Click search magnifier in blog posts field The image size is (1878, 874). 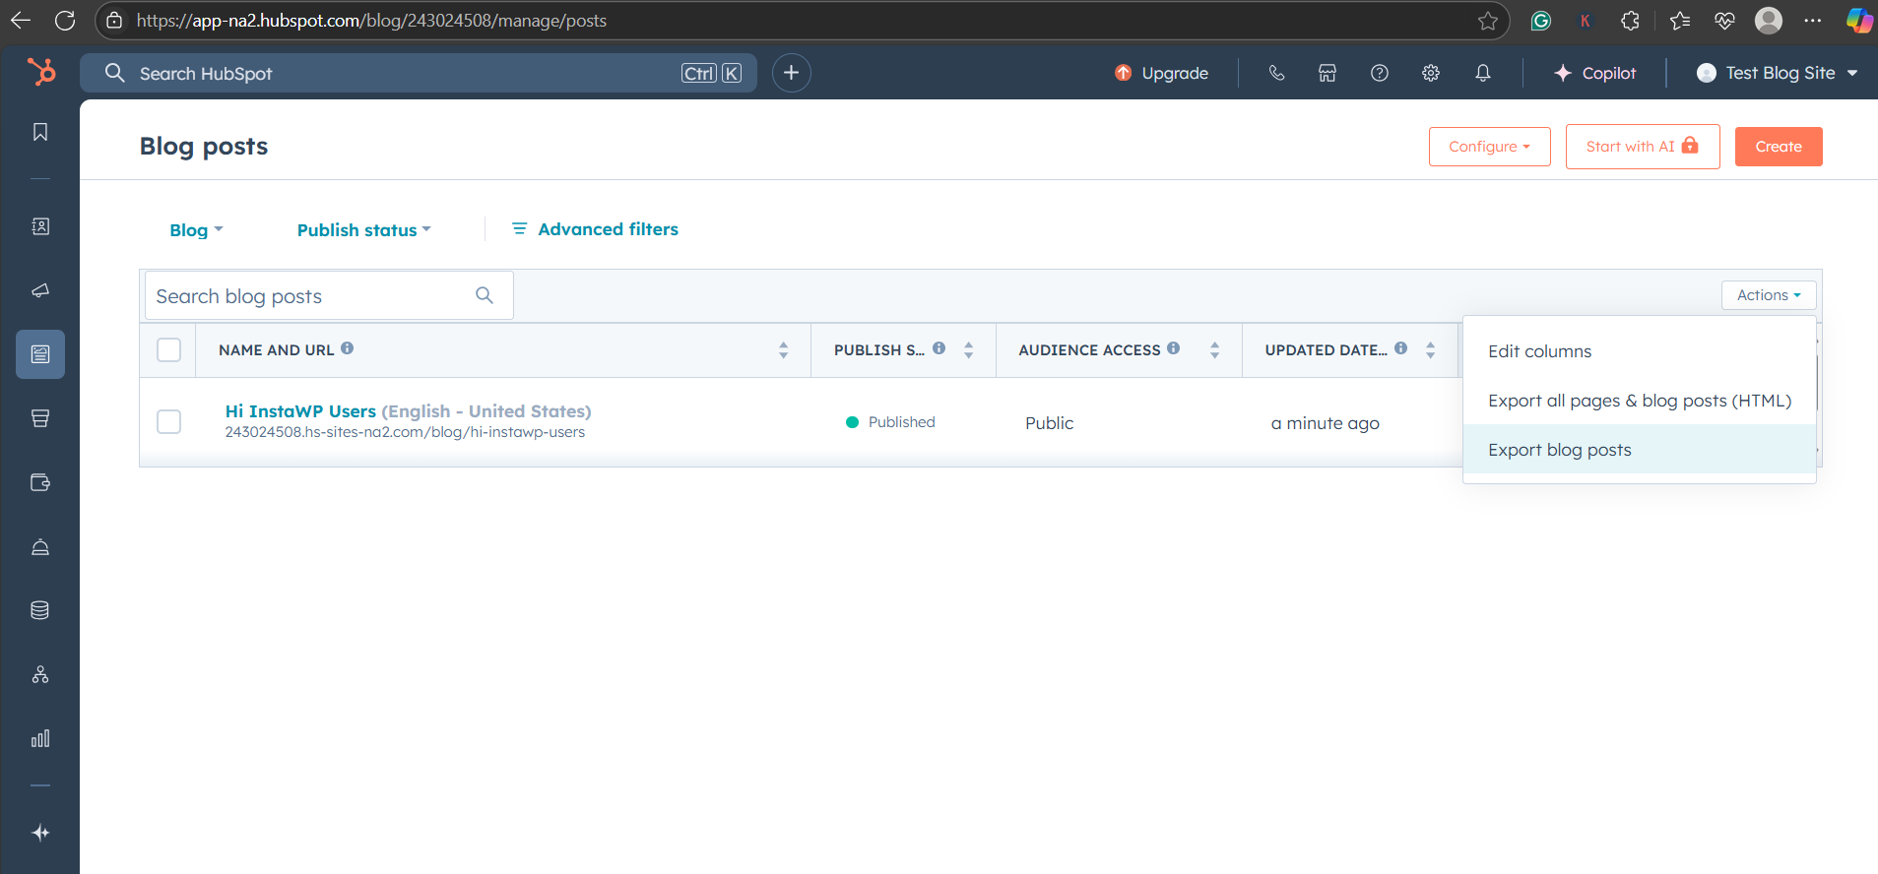(485, 295)
